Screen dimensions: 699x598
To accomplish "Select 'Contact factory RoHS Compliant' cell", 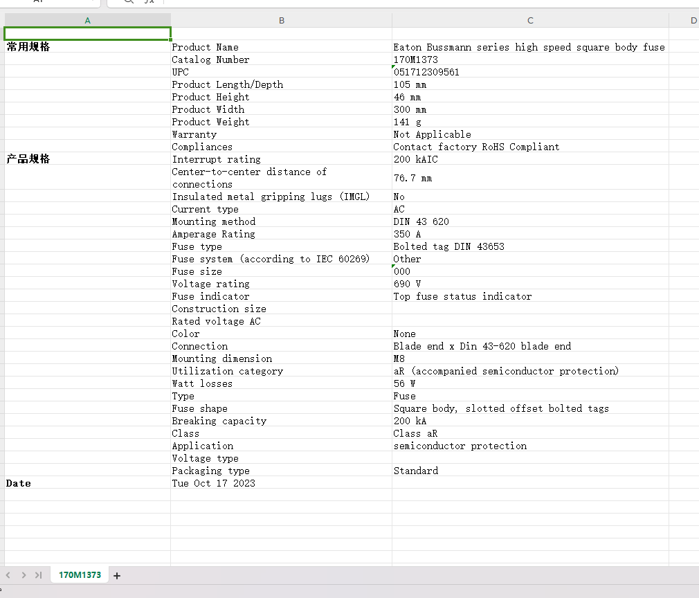I will 530,147.
